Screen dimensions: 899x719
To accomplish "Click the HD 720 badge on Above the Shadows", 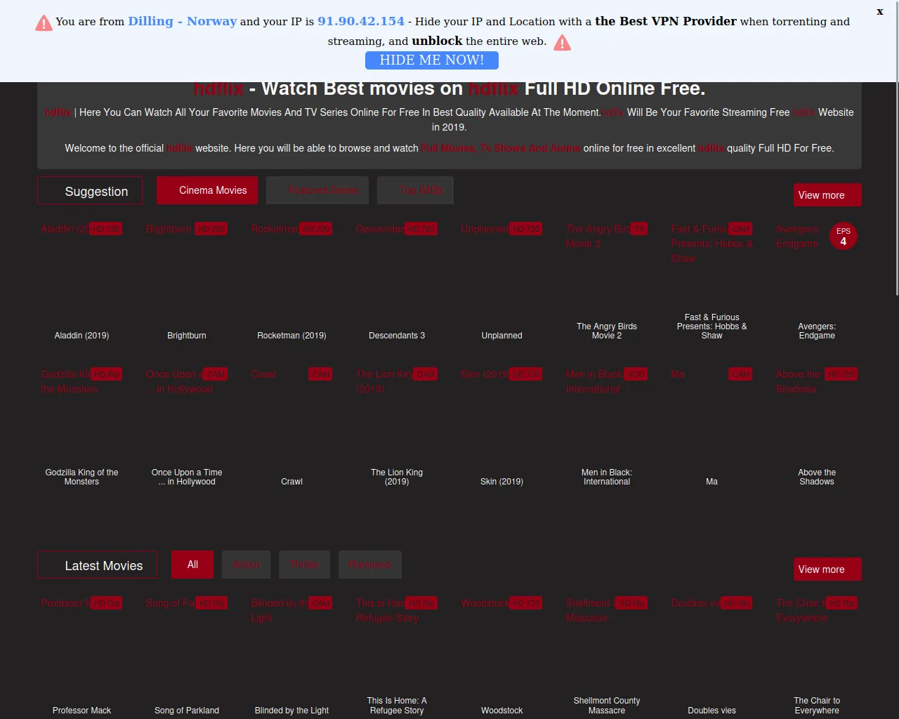I will pyautogui.click(x=841, y=374).
